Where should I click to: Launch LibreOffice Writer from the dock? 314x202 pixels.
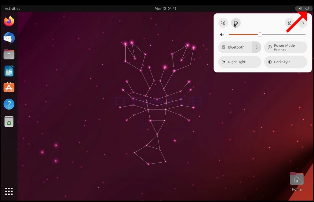(9, 71)
